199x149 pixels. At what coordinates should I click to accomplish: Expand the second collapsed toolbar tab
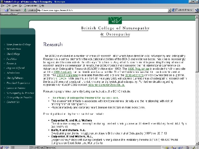[15, 14]
